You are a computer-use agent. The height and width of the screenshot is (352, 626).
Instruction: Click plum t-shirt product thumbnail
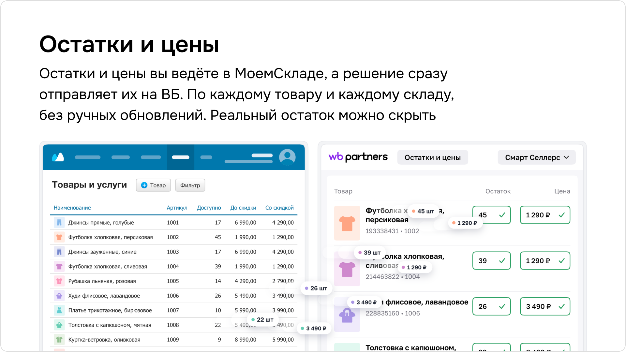coord(347,269)
